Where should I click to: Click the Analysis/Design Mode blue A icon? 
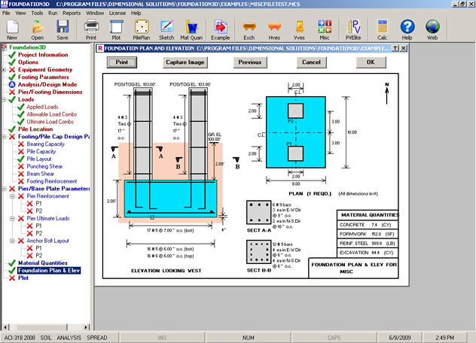(x=12, y=84)
